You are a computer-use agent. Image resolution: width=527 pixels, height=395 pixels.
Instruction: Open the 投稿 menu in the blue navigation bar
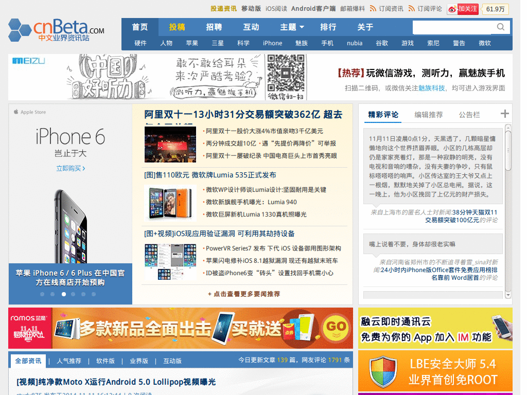177,27
